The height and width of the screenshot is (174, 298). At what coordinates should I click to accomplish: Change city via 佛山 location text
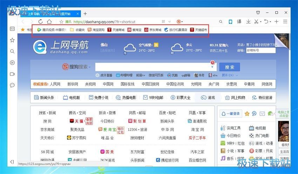tap(104, 45)
